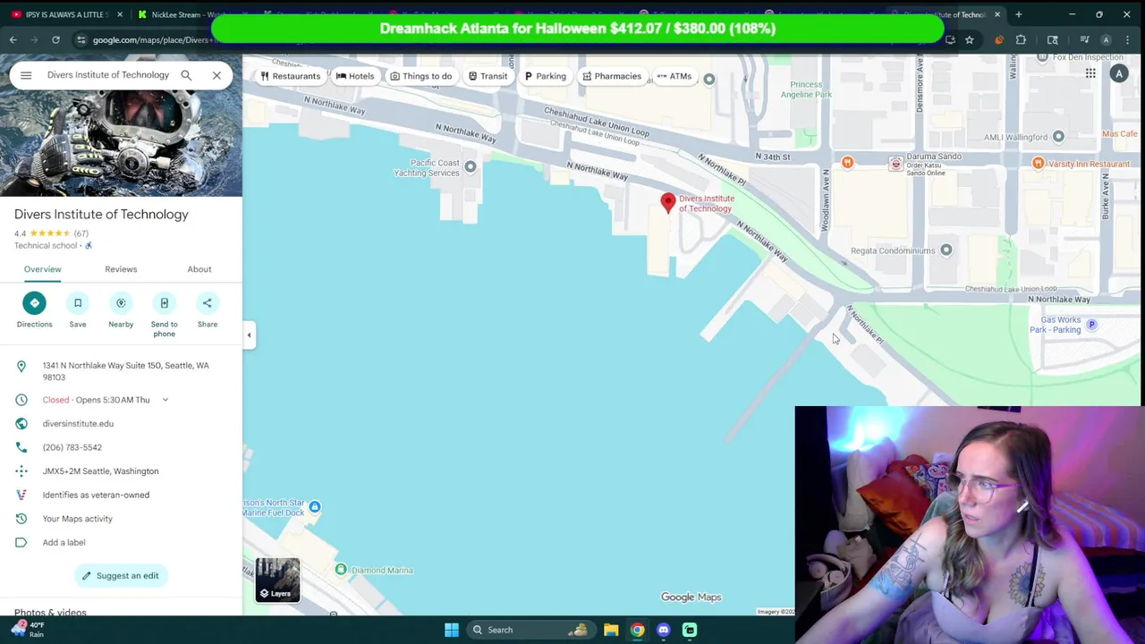Click the Regata Condominiums marker
Image resolution: width=1145 pixels, height=644 pixels.
946,250
